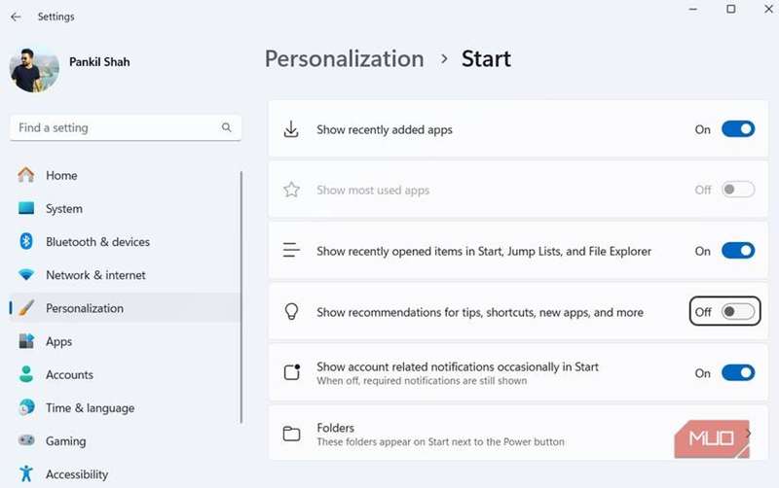Click the Gaming controller icon
Screen dimensions: 779x488
pyautogui.click(x=26, y=440)
